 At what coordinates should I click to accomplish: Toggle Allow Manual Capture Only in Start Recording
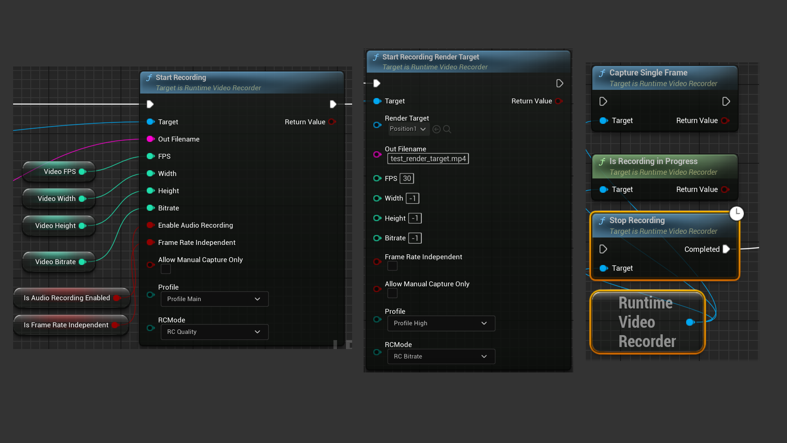tap(166, 269)
